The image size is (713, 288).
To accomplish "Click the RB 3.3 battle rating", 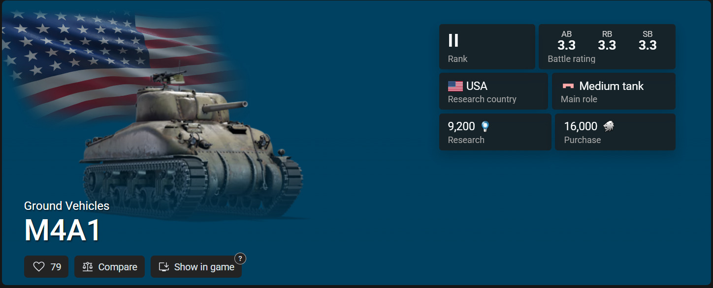I will click(x=607, y=41).
